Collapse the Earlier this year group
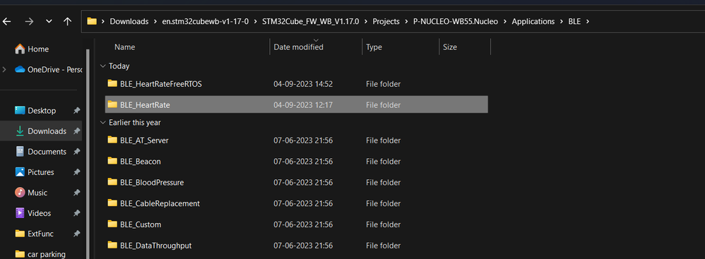Screen dimensions: 705x259 point(102,123)
